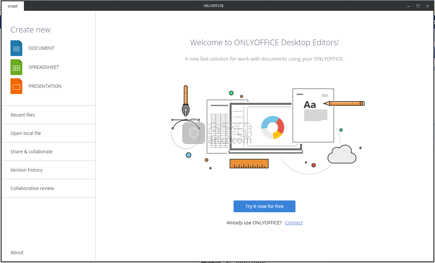The image size is (435, 263).
Task: Switch to the START tab
Action: [x=13, y=6]
